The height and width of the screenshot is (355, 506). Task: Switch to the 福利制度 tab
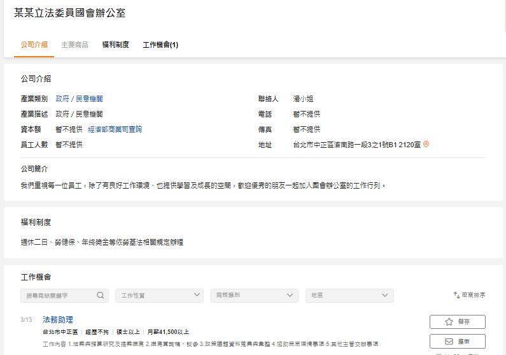(115, 45)
